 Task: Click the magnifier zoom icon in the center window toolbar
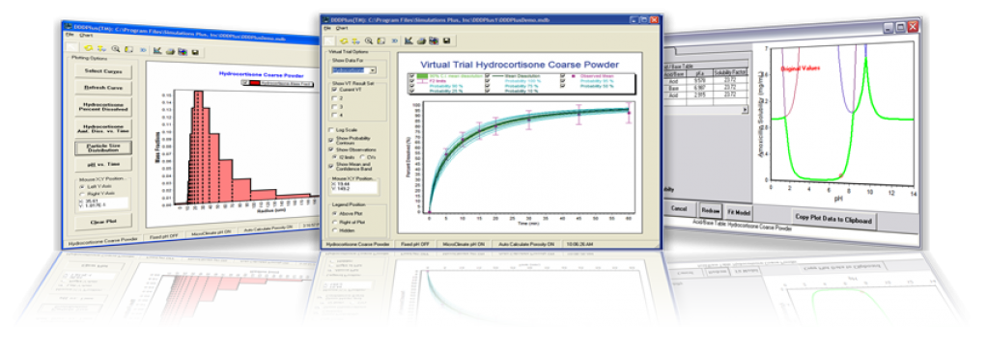(x=369, y=40)
